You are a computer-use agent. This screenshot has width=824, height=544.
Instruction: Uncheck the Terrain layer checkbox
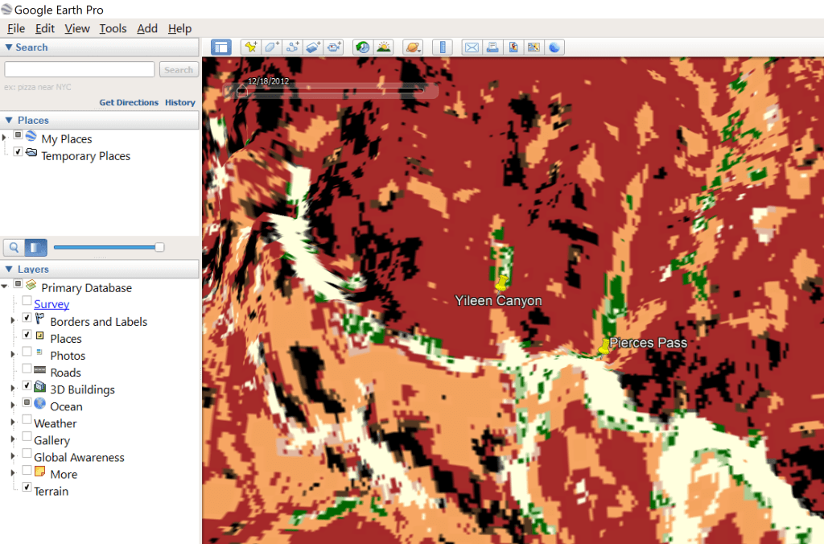pos(27,488)
